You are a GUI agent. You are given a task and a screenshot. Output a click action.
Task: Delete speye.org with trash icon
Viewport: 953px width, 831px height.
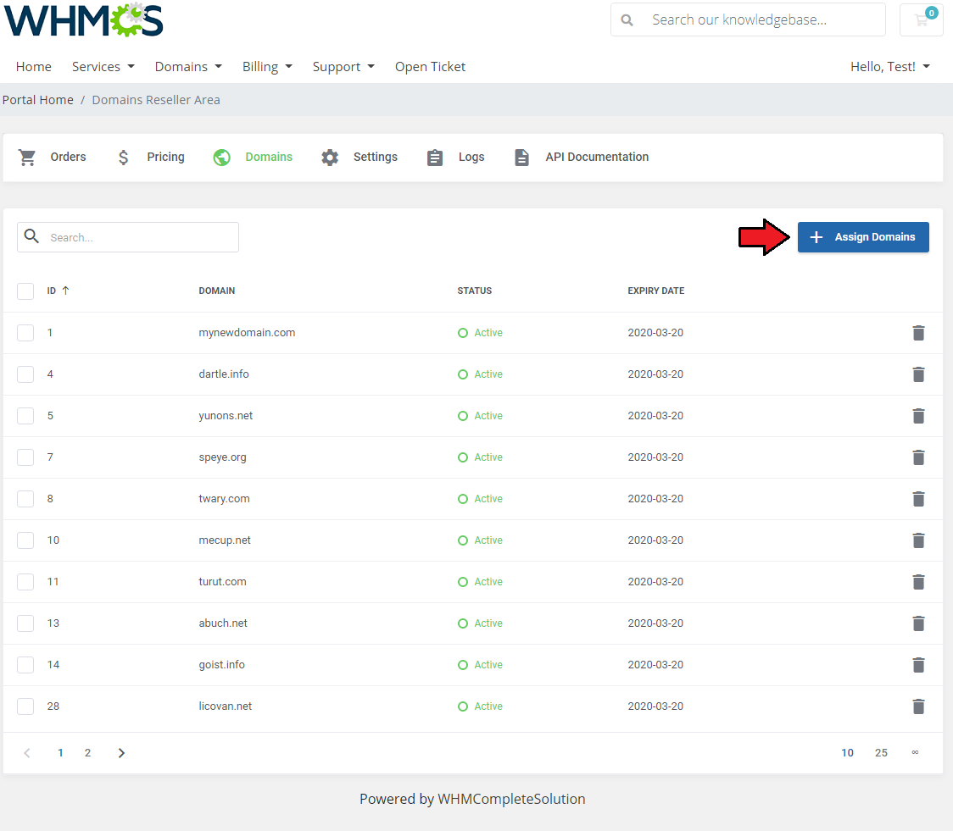click(x=918, y=457)
